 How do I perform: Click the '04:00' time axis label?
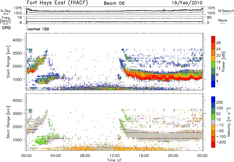[56, 156]
